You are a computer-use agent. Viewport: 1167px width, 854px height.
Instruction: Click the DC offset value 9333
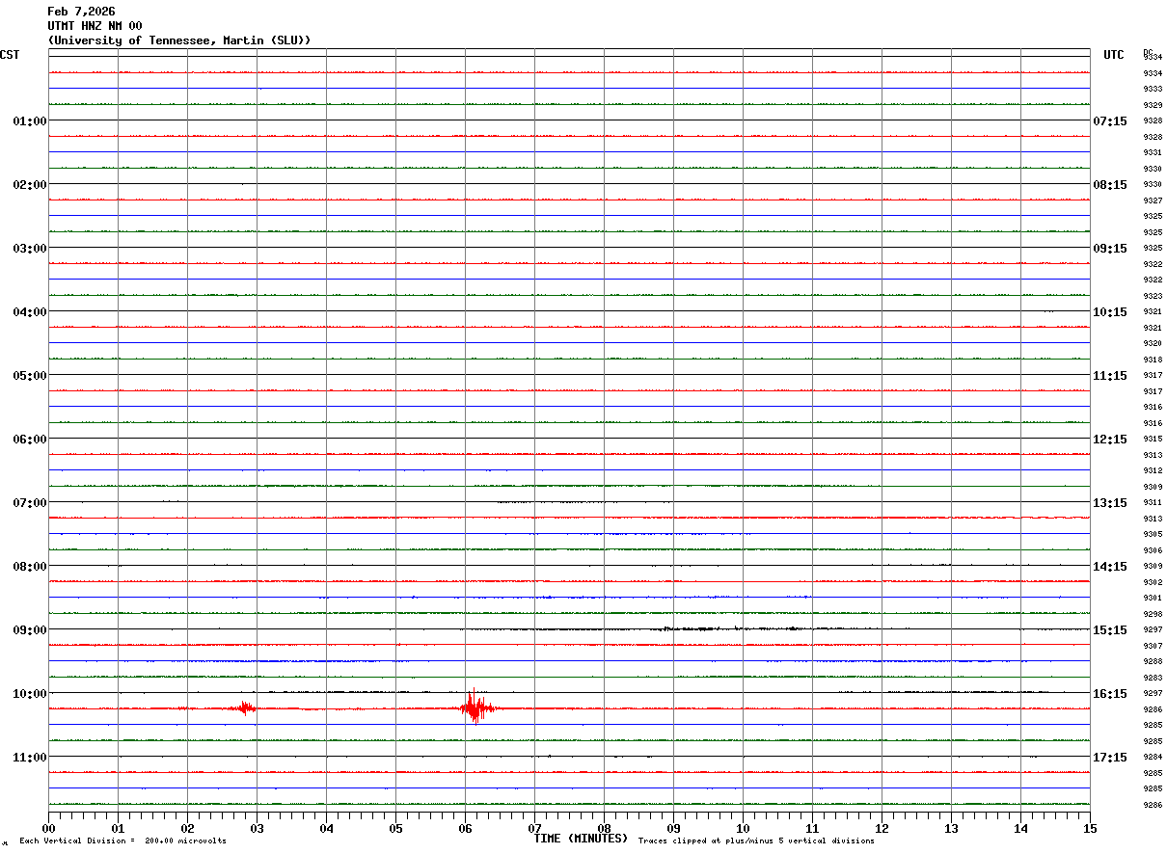tap(1152, 89)
